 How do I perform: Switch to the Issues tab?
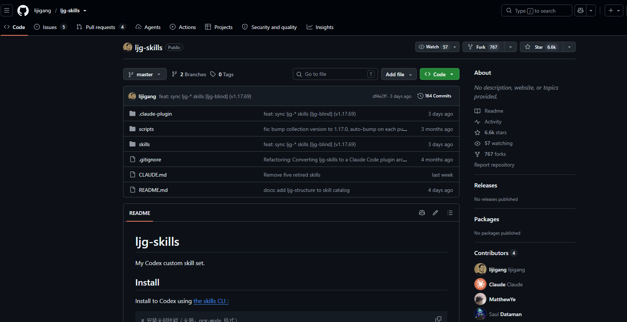click(x=50, y=27)
